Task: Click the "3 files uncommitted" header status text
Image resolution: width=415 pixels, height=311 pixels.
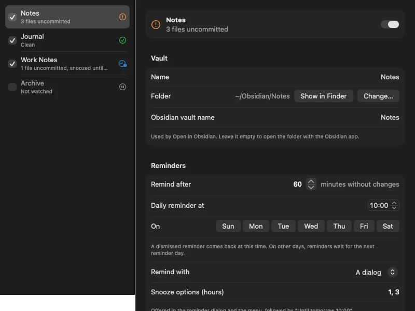Action: click(x=197, y=30)
